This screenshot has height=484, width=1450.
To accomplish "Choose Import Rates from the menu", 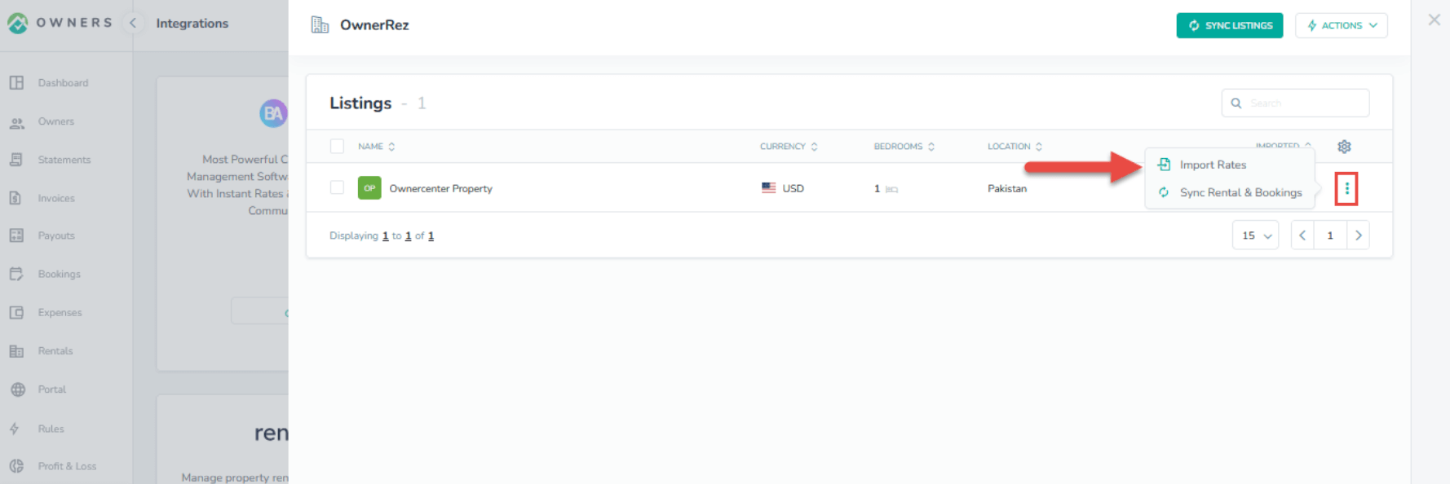I will (1213, 165).
